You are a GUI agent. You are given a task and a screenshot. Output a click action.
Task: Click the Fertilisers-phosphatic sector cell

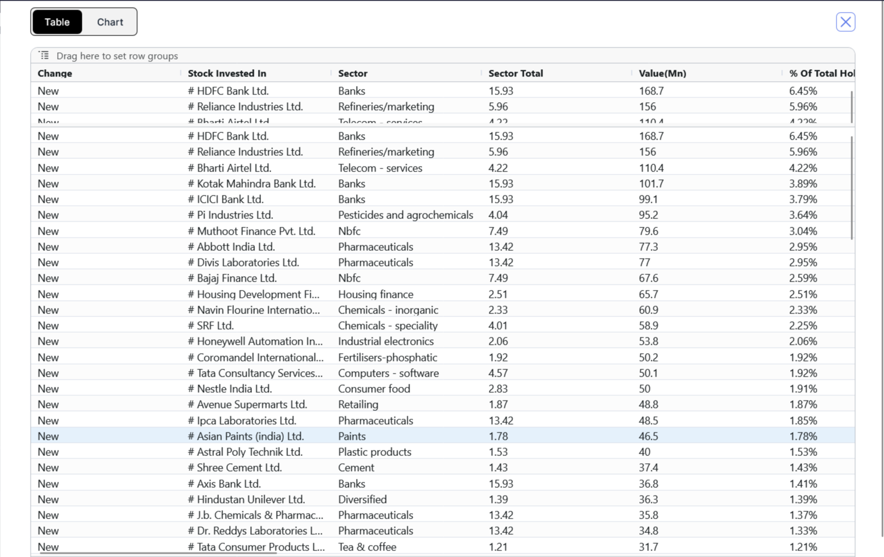407,357
